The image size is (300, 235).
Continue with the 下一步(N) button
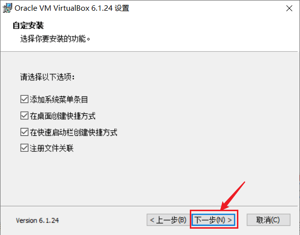(213, 220)
